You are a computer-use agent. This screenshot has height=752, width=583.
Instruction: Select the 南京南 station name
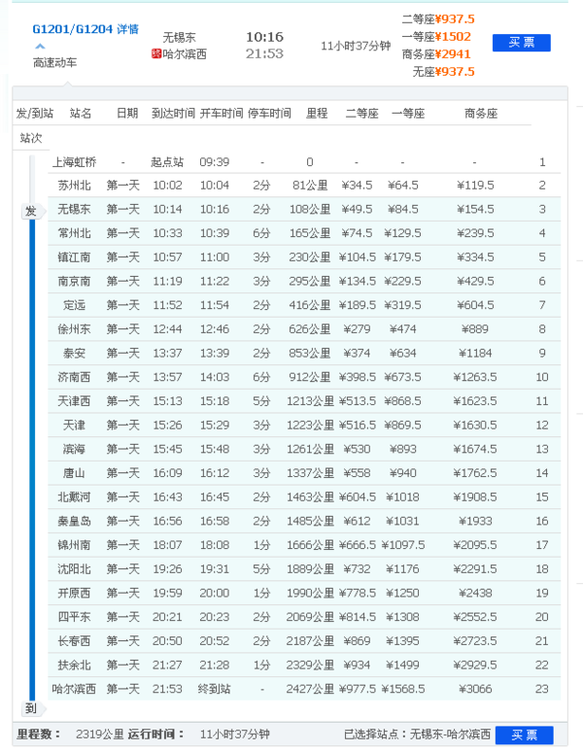click(x=74, y=281)
